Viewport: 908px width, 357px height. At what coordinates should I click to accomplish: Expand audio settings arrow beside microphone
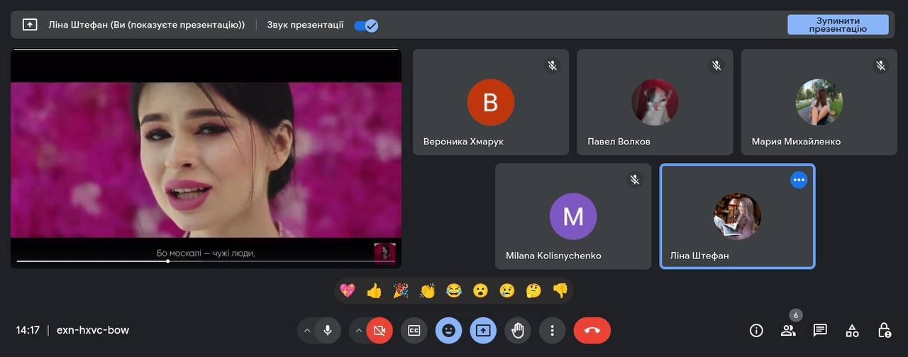coord(306,330)
